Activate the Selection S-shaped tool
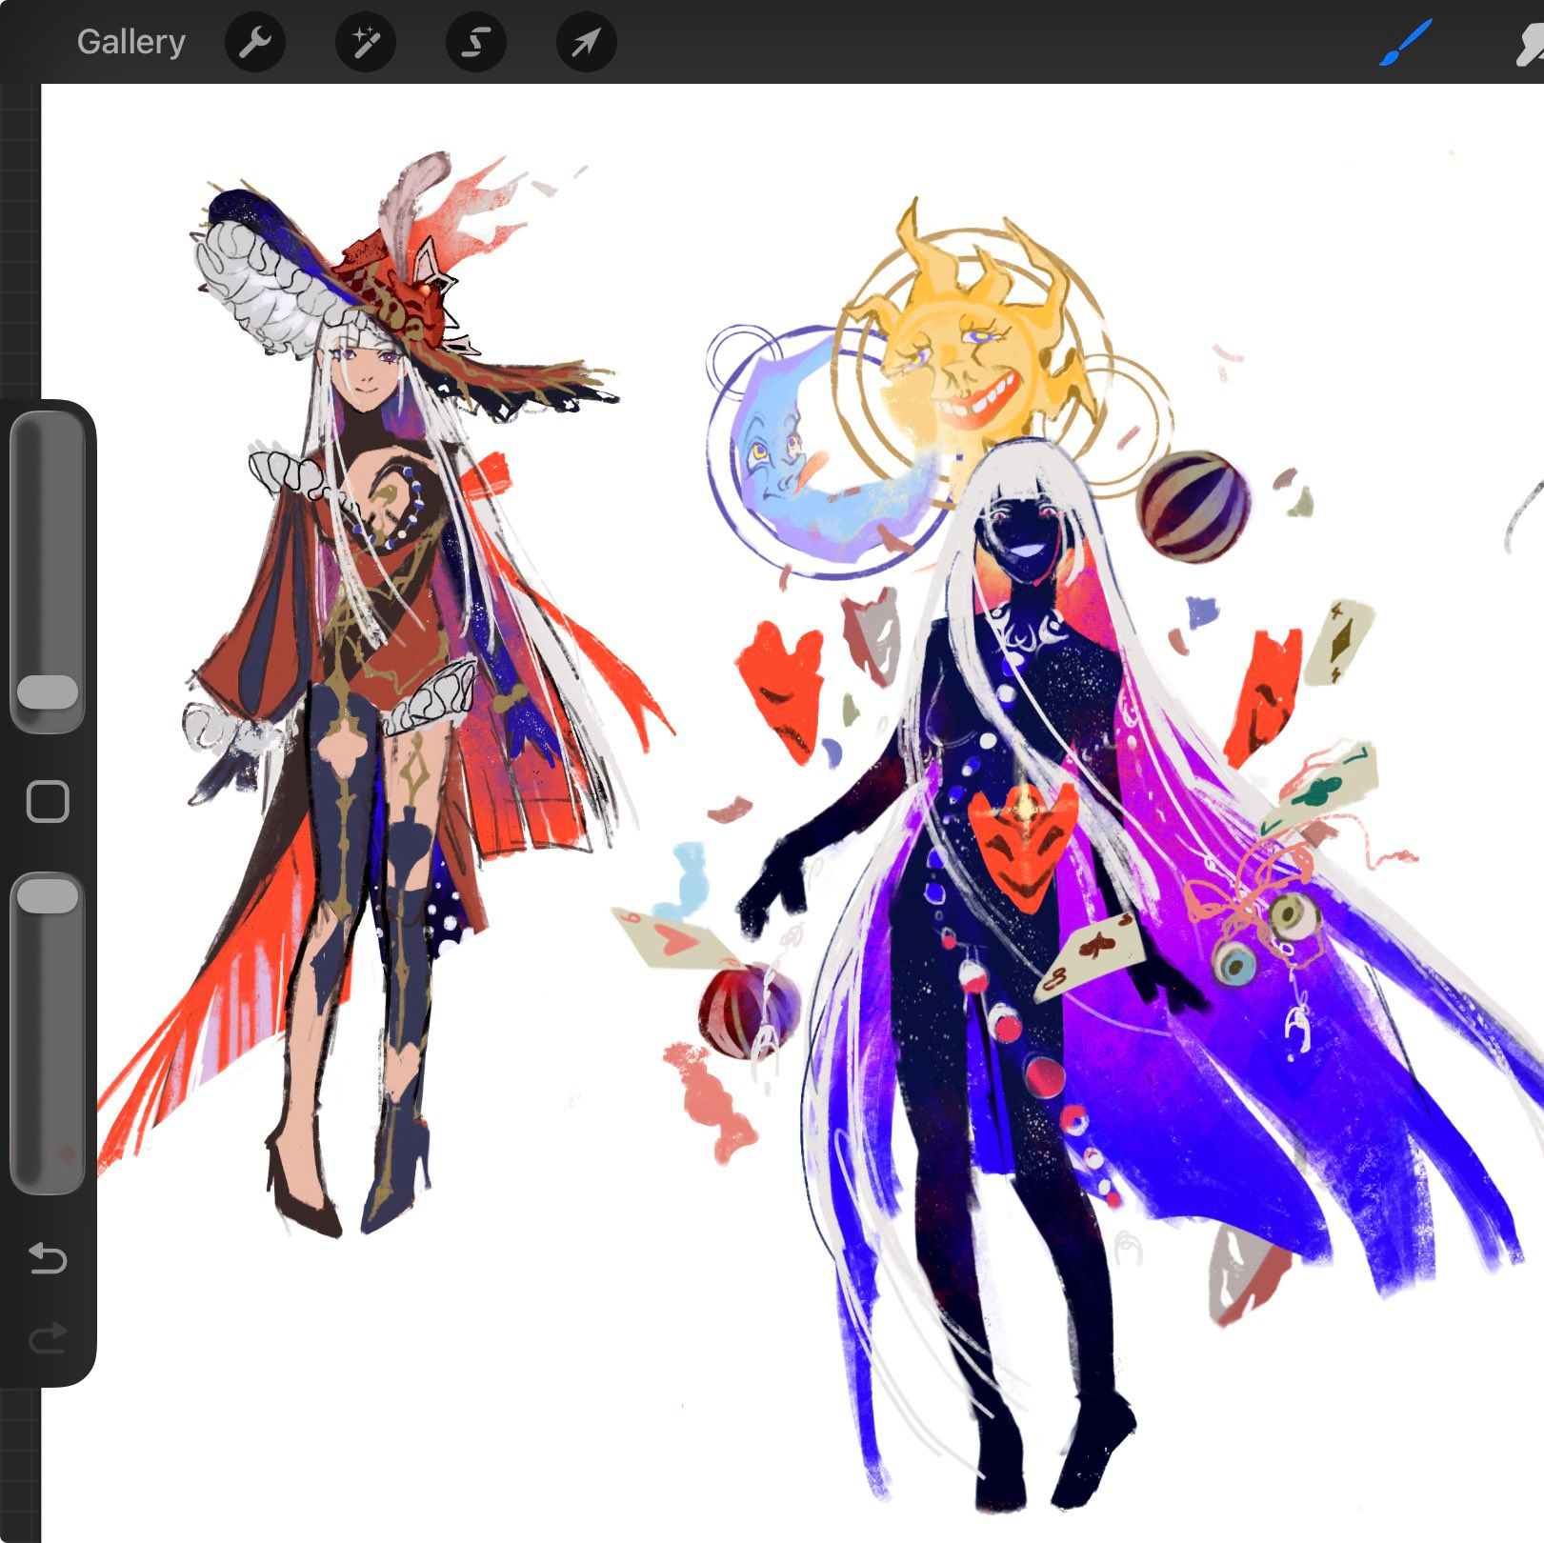 [476, 42]
